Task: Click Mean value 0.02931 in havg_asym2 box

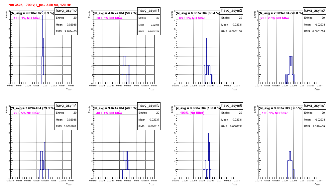Action: point(237,25)
